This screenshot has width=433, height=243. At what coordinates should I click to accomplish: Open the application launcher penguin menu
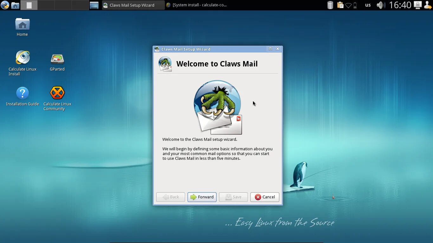coord(5,5)
